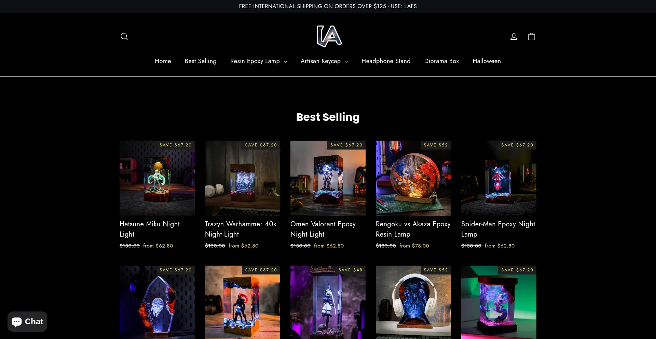Screen dimensions: 656x339
Task: Open the Best Selling menu item
Action: pyautogui.click(x=201, y=61)
